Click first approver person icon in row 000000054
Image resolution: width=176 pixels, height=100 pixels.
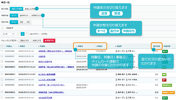coord(116,74)
